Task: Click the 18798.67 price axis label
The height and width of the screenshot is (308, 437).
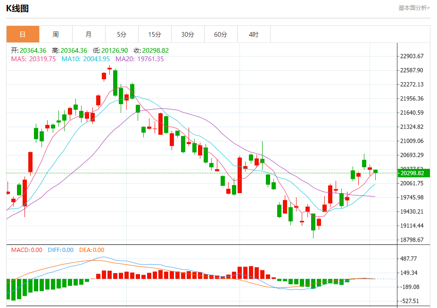Action: pos(412,240)
